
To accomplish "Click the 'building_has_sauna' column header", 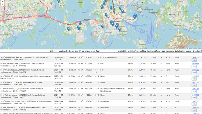I will click(x=183, y=51).
